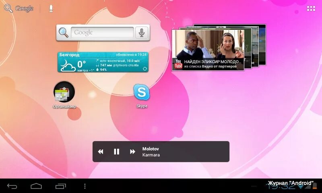Tap the Karmara artist label
Screen dimensions: 322x193
(x=151, y=155)
